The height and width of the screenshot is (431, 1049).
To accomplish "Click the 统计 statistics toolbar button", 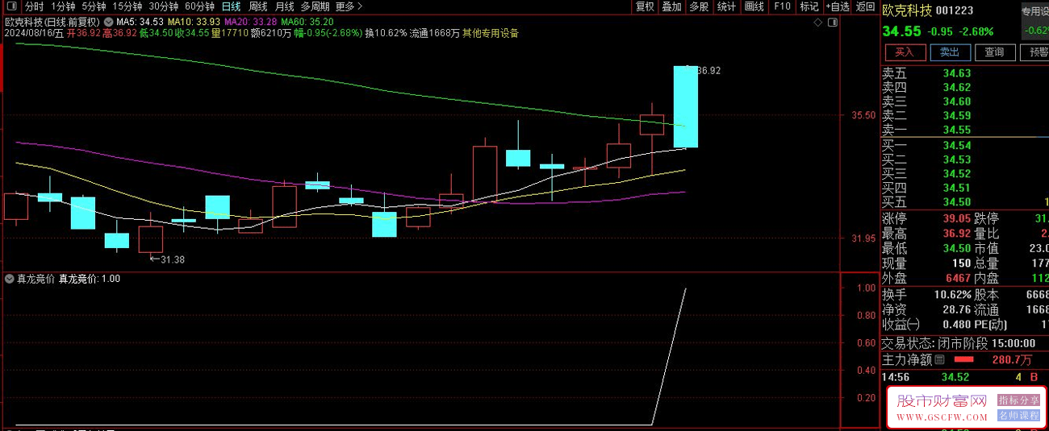I will (726, 6).
